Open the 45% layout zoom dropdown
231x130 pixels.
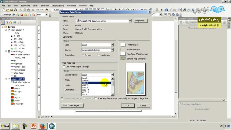coord(160,14)
